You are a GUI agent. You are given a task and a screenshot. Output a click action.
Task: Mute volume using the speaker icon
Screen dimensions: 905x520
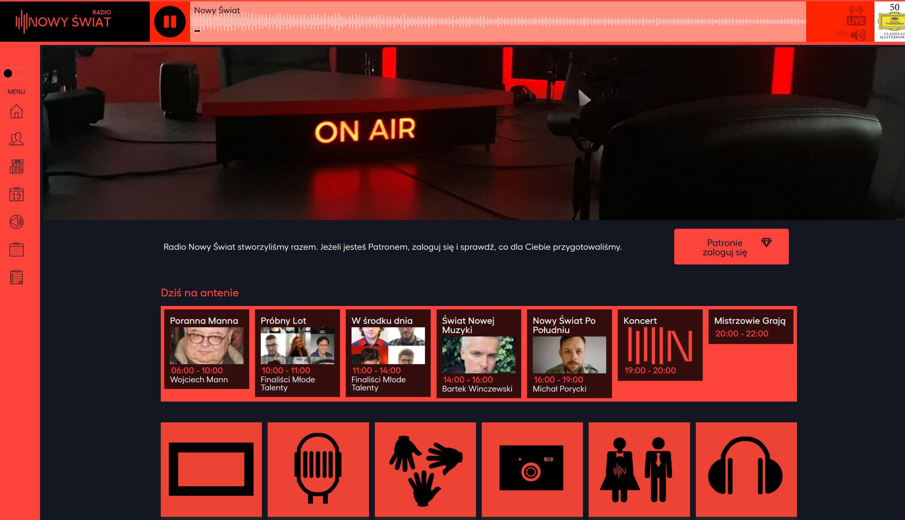coord(858,35)
